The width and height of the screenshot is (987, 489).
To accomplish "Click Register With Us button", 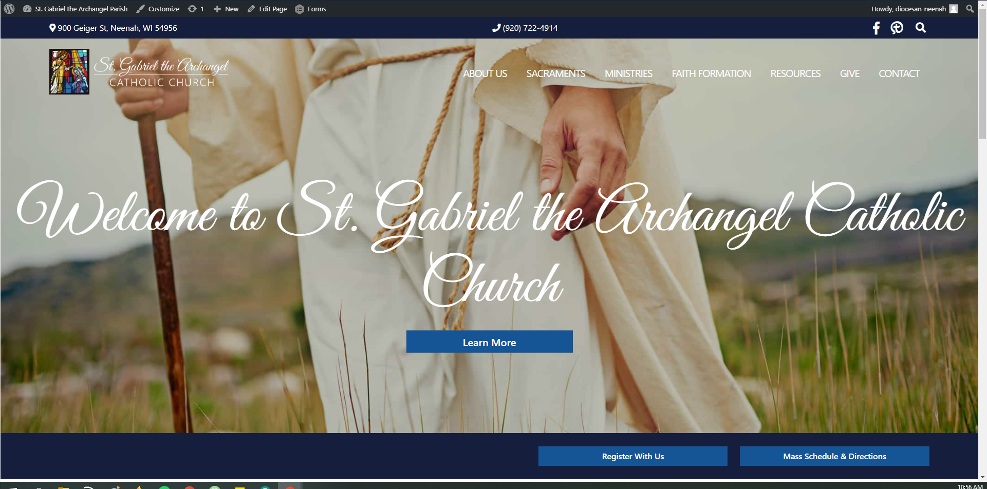I will (x=632, y=456).
